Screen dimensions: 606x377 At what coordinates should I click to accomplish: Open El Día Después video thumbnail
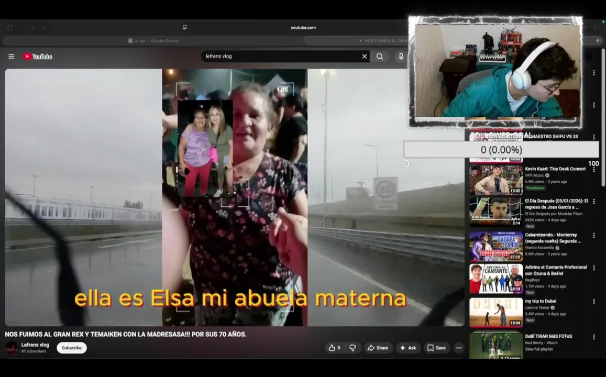click(496, 213)
